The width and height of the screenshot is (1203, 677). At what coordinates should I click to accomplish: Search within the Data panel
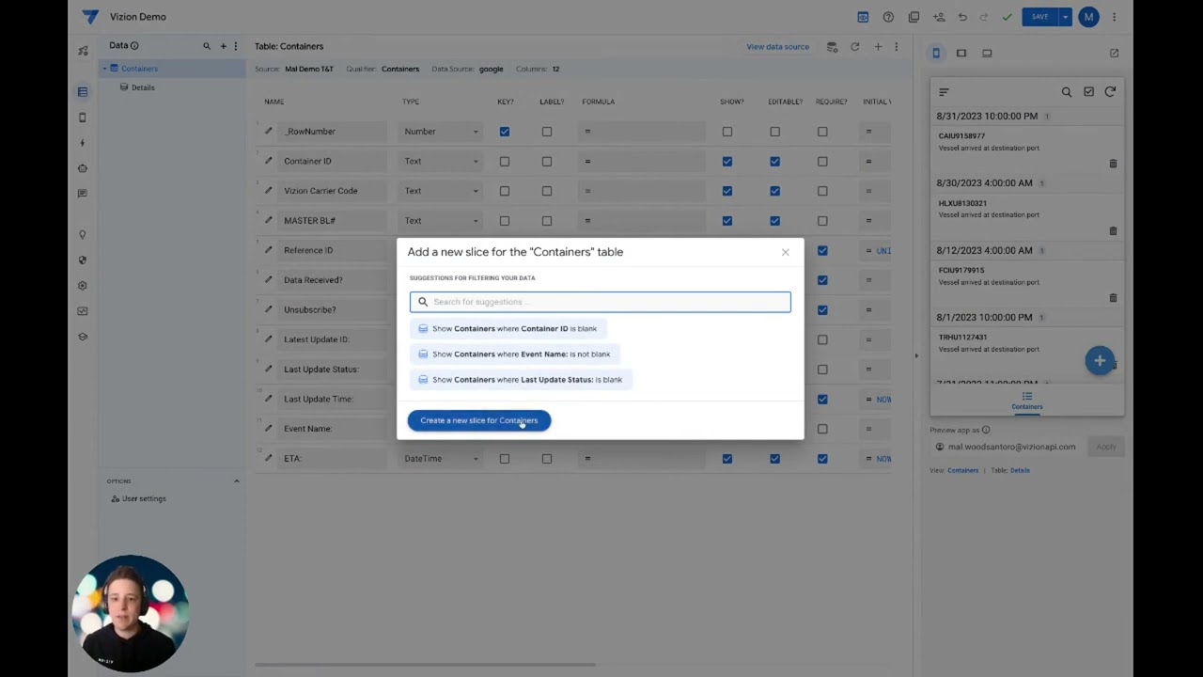click(x=207, y=46)
